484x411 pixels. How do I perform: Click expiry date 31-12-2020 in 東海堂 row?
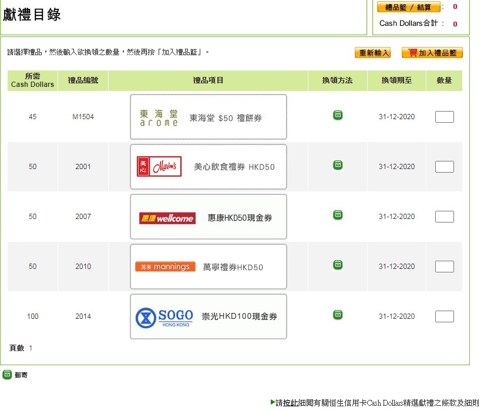pos(396,117)
